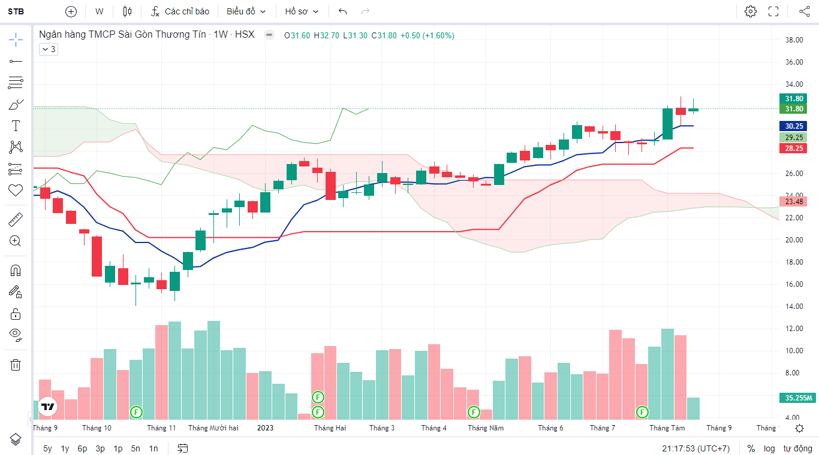This screenshot has height=455, width=819.
Task: Click the 29.25 light green price label
Action: [794, 137]
